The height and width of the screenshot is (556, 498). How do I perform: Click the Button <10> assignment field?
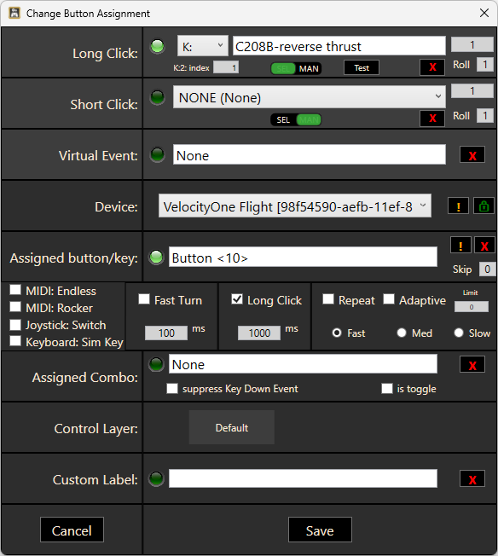303,257
